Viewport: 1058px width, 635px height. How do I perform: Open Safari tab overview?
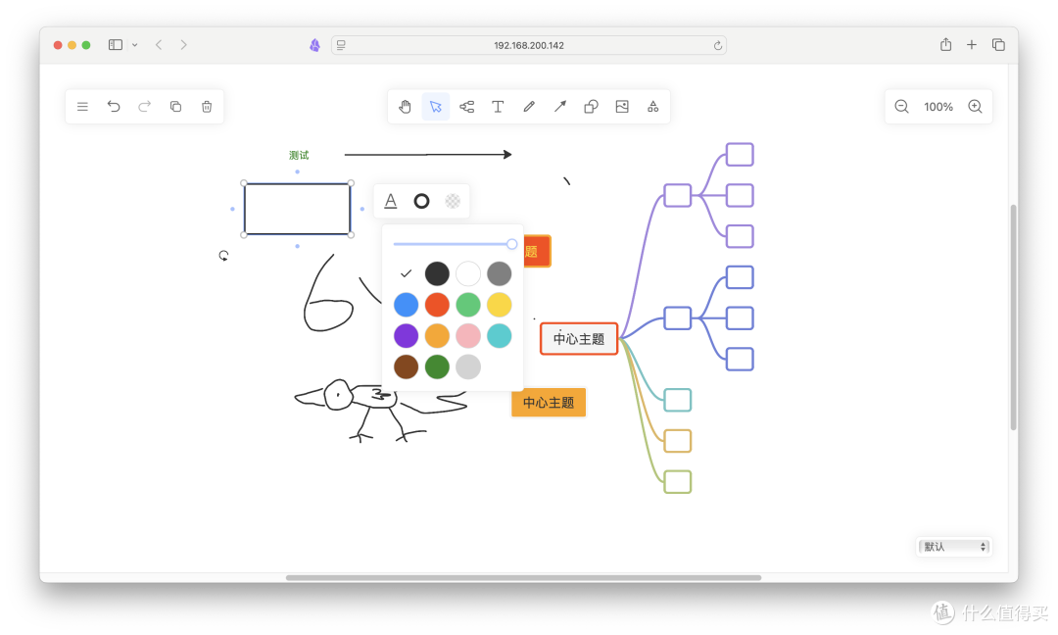pos(998,44)
